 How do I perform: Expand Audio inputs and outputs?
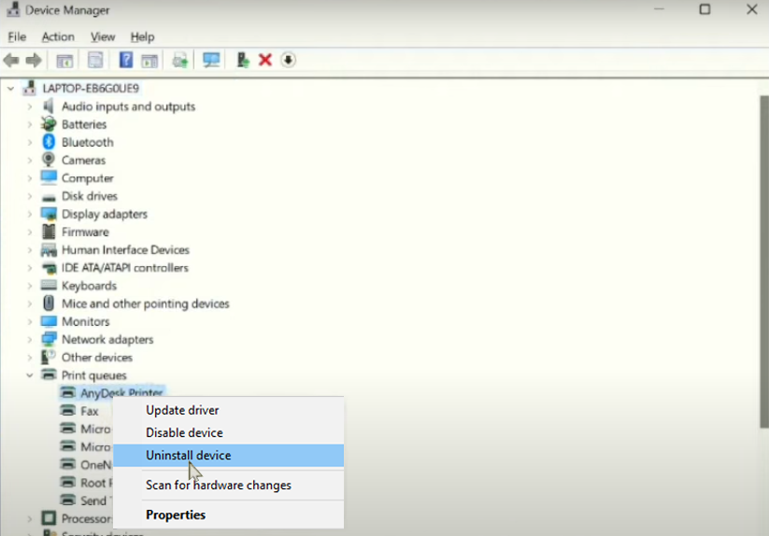(29, 106)
